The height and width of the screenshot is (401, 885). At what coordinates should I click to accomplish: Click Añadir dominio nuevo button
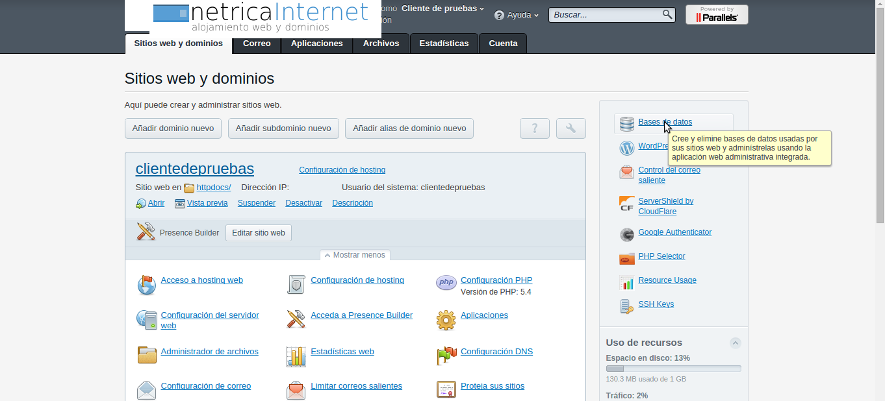(173, 128)
